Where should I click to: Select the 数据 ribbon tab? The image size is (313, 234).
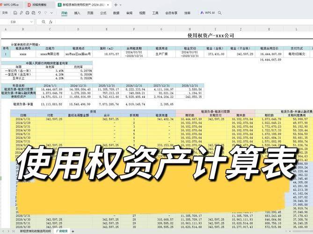(x=116, y=13)
